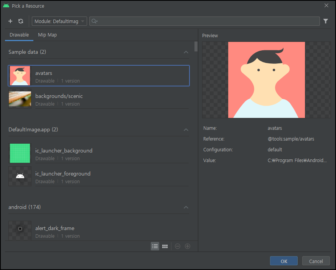The image size is (336, 270).
Task: Switch to grid view mode
Action: tap(165, 246)
